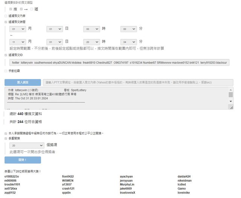Check the 本人承諾 fair-draw pledge checkbox

click(6, 133)
